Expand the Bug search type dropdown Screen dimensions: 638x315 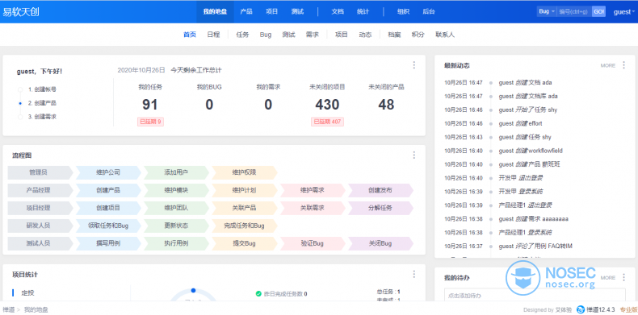[547, 12]
